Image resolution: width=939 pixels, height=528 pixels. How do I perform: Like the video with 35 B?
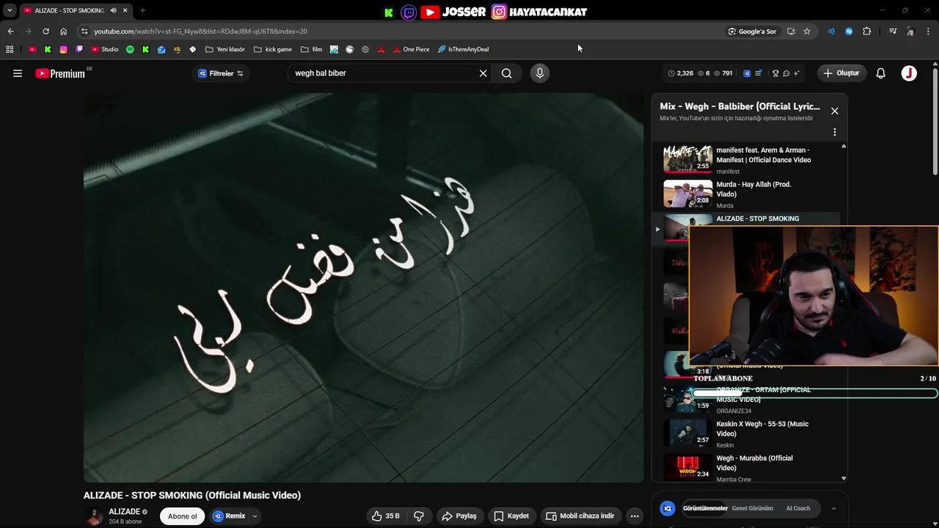tap(386, 516)
